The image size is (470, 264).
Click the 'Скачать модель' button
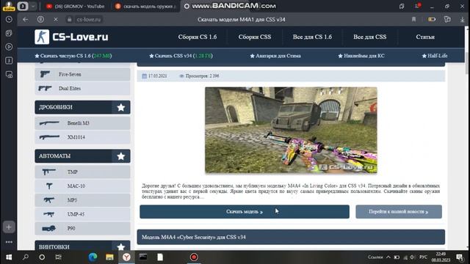pyautogui.click(x=245, y=212)
